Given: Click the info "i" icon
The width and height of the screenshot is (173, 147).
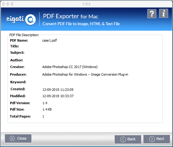Looking at the screenshot, I should pyautogui.click(x=164, y=13).
